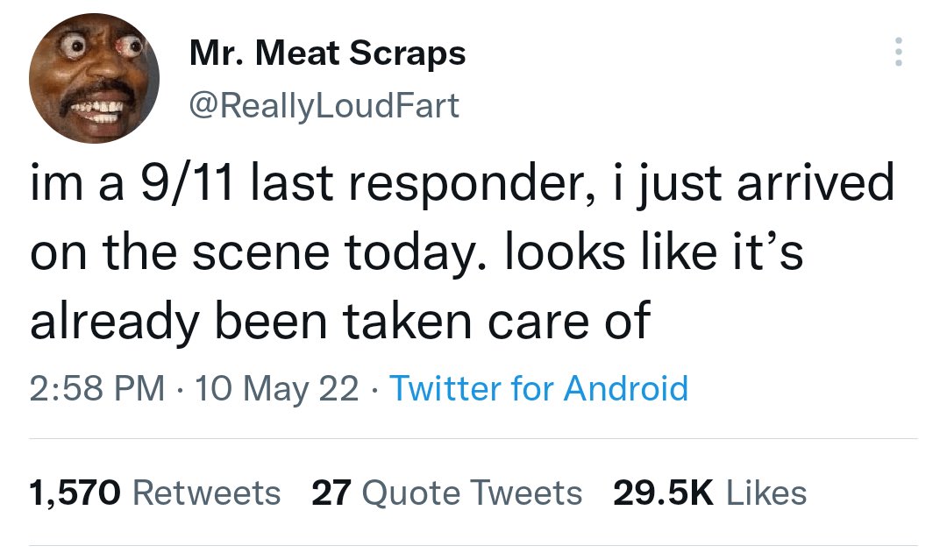This screenshot has width=947, height=560.
Task: Open the Quote Tweets label
Action: pos(473,493)
